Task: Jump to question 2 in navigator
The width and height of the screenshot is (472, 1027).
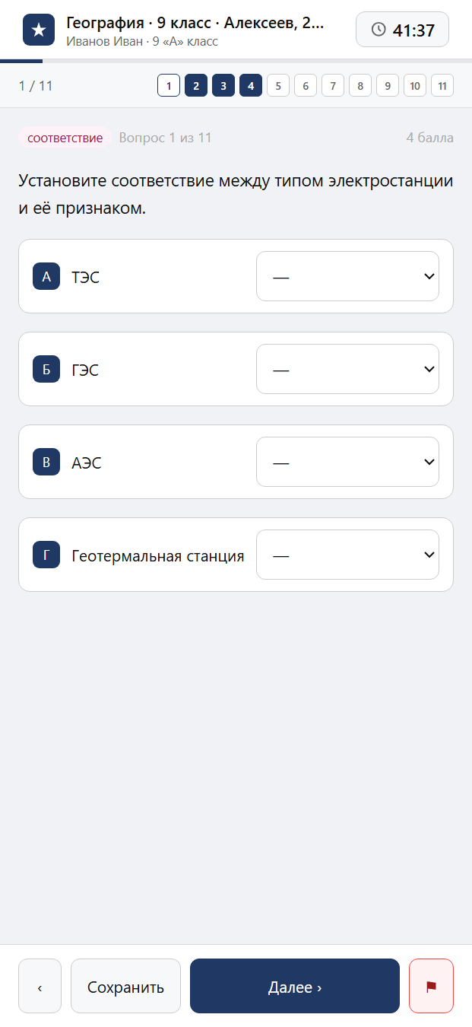Action: (196, 85)
